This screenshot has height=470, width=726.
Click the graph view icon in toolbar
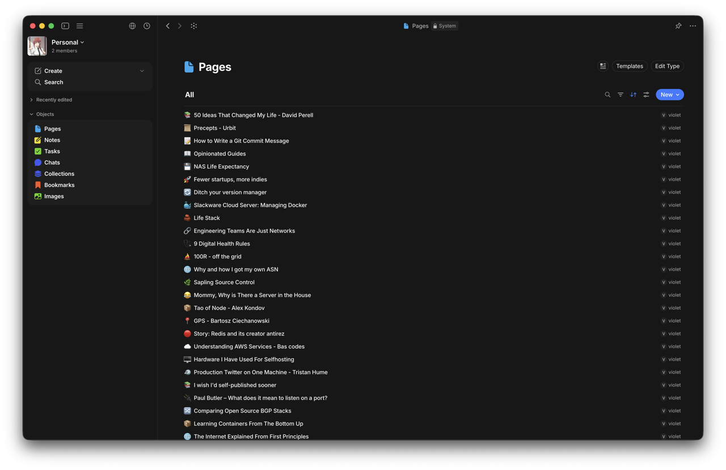pyautogui.click(x=194, y=26)
